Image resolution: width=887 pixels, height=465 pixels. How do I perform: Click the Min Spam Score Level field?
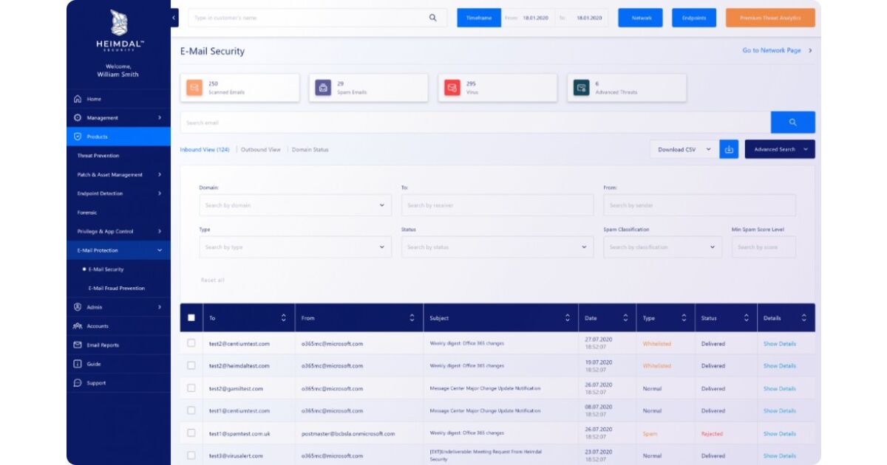click(764, 247)
